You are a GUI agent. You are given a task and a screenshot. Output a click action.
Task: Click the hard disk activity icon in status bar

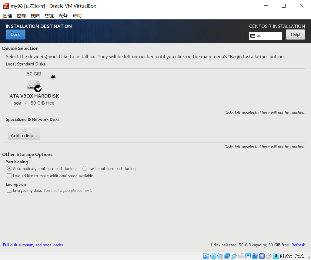pos(206,256)
